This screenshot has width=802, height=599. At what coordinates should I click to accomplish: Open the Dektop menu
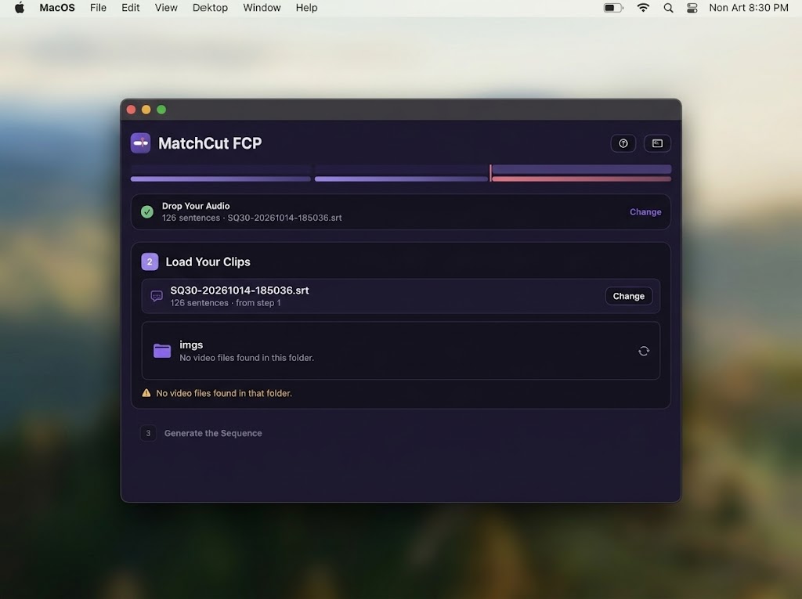[x=210, y=8]
